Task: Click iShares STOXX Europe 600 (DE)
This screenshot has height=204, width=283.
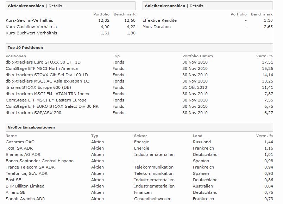Action: [x=38, y=87]
